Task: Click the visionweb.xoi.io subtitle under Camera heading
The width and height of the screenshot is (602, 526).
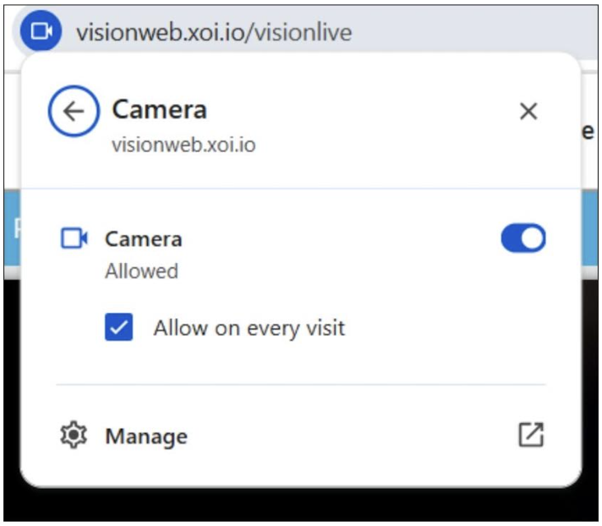Action: [x=183, y=145]
